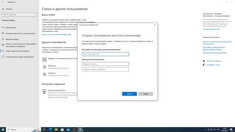This screenshot has width=235, height=132.
Task: Open Microsoft Store from taskbar
Action: (62, 129)
